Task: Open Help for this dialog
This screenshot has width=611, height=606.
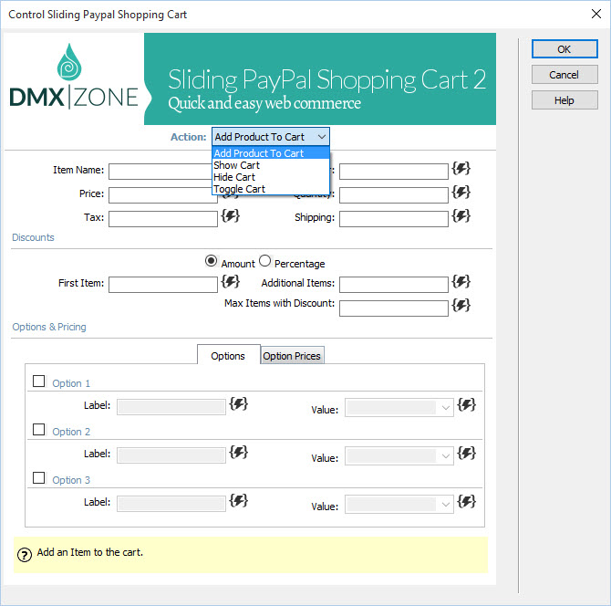Action: 564,100
